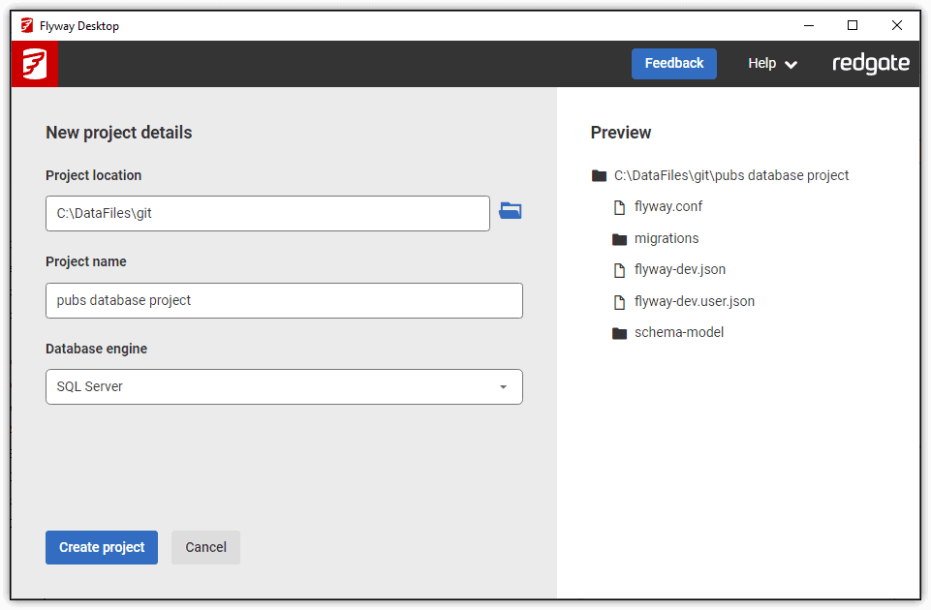Open the SQL Server engine selector arrow
Screen dimensions: 931x610
point(503,386)
